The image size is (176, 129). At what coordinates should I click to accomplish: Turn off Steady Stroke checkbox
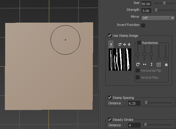pos(110,120)
